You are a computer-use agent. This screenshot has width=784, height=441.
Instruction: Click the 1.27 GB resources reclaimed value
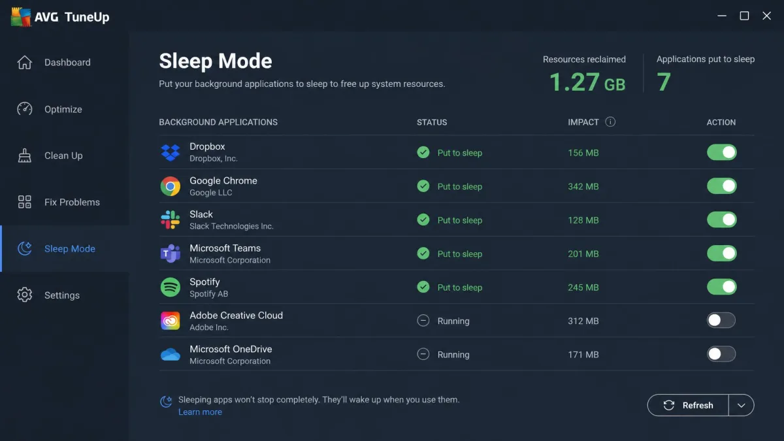tap(587, 82)
